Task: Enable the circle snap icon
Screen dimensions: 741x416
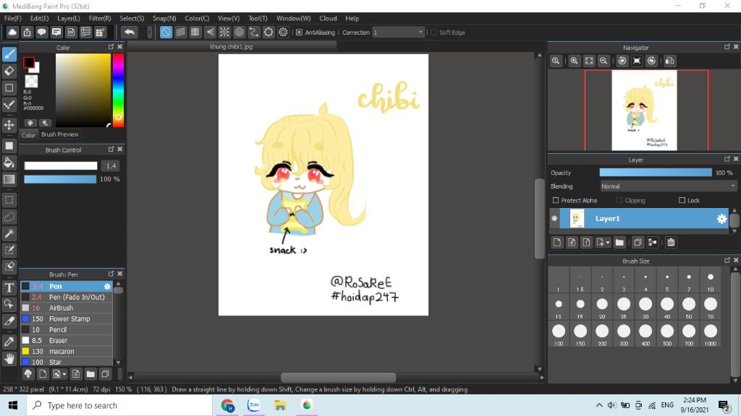Action: [239, 32]
